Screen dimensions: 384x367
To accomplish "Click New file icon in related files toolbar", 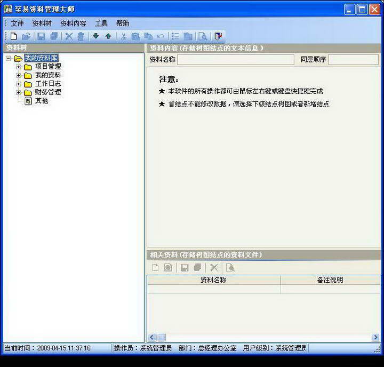I will click(155, 267).
